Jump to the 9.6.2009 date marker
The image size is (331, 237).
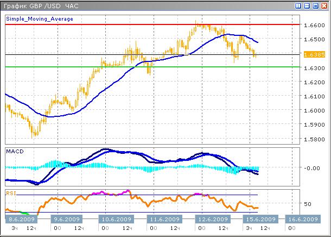67,219
